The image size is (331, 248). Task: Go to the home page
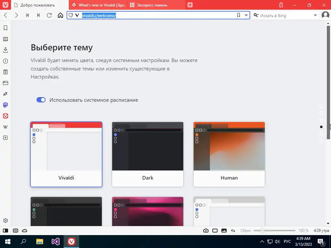click(60, 15)
